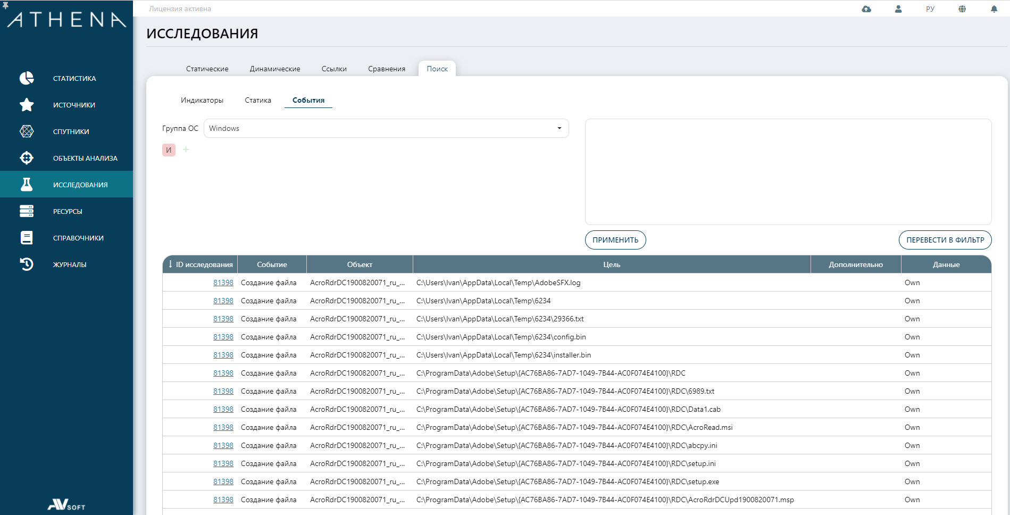Viewport: 1010px width, 515px height.
Task: Click the Sources star icon
Action: click(x=27, y=105)
